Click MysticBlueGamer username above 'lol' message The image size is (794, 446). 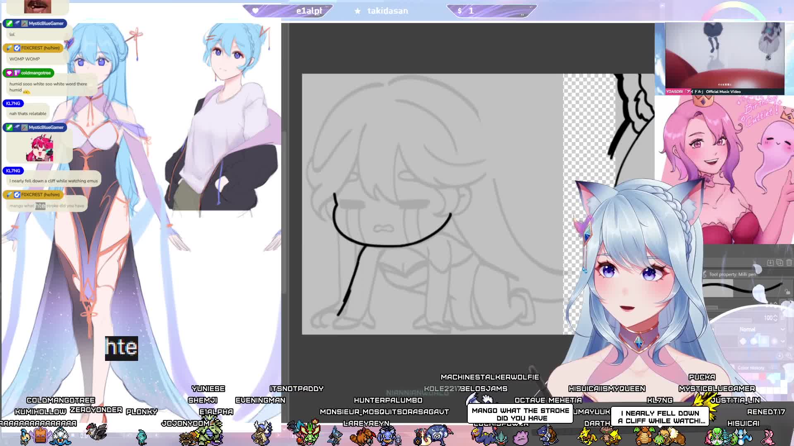point(46,24)
